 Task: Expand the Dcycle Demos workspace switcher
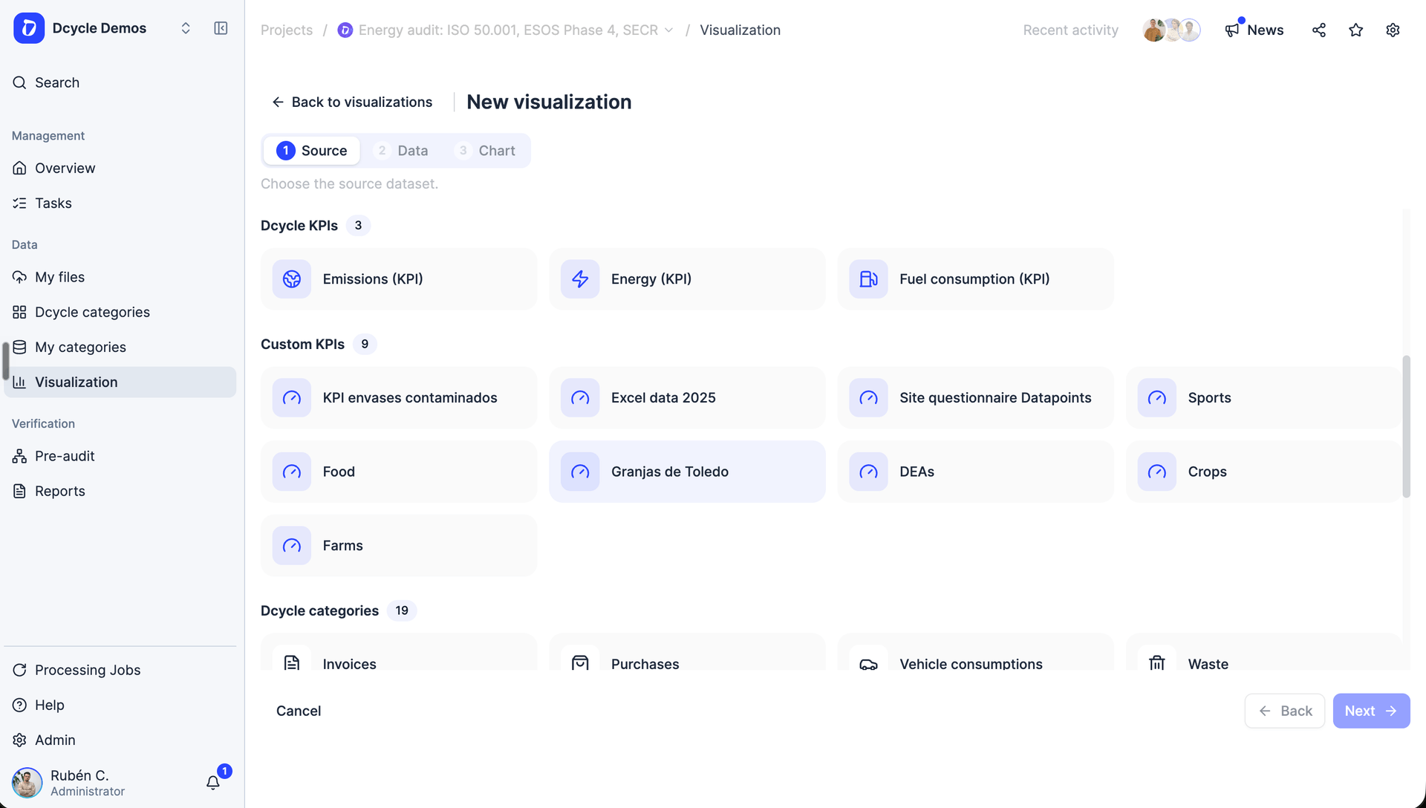[x=186, y=28]
